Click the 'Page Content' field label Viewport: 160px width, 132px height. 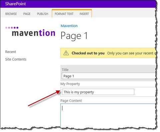point(71,101)
